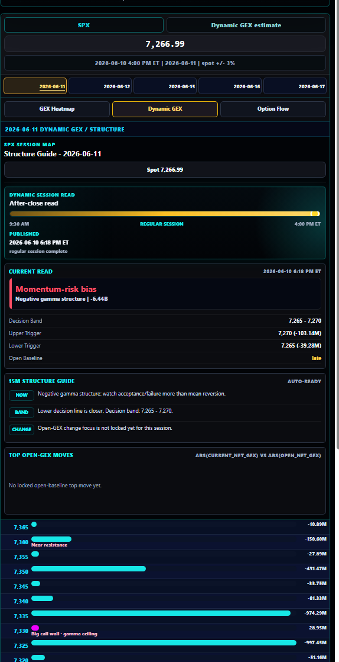Screen dimensions: 339x662
Task: Select the 2026-06-17 date tab
Action: [295, 86]
